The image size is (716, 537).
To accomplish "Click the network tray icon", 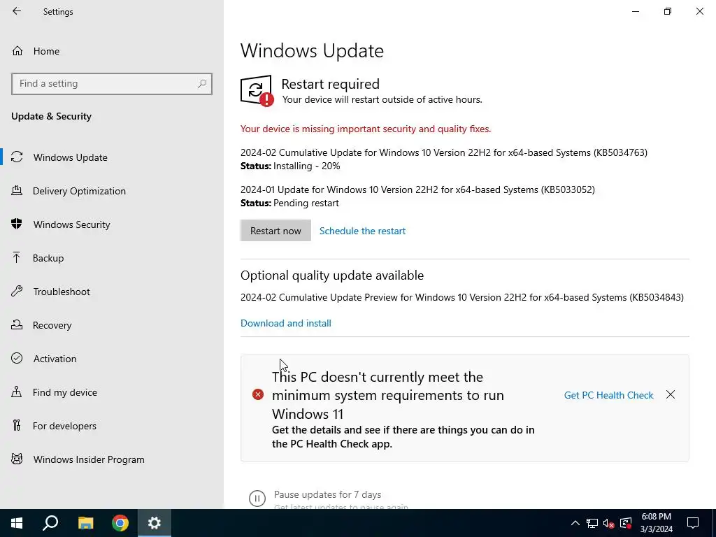I will click(592, 523).
